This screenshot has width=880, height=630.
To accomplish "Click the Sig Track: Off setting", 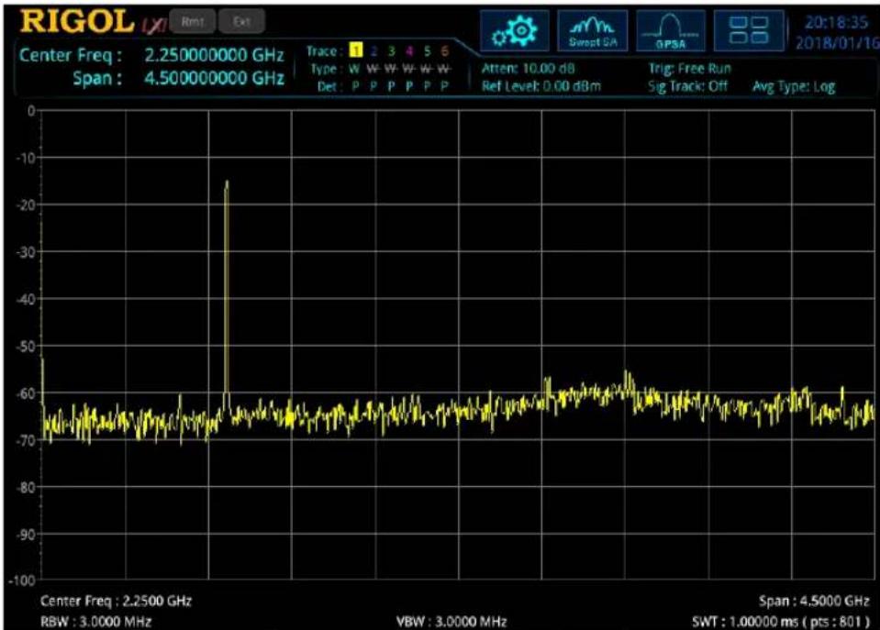I will [687, 86].
